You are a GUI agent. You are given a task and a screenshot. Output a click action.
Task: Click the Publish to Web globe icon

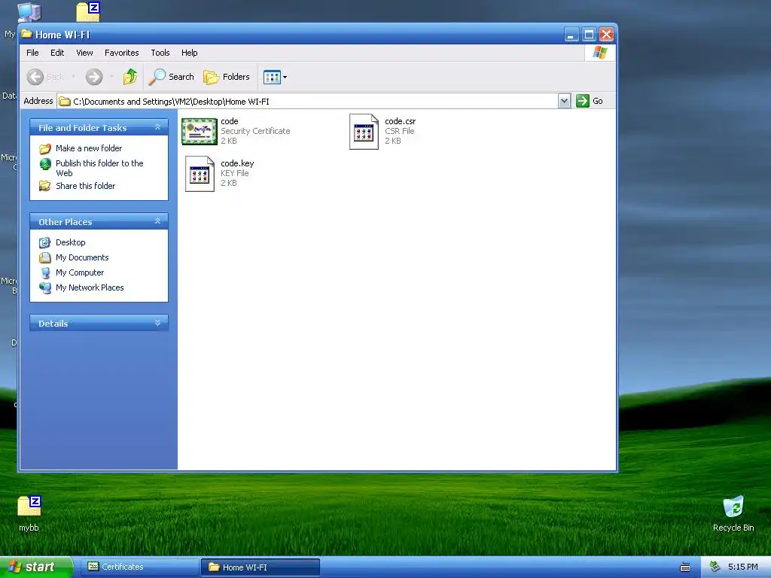(x=45, y=164)
